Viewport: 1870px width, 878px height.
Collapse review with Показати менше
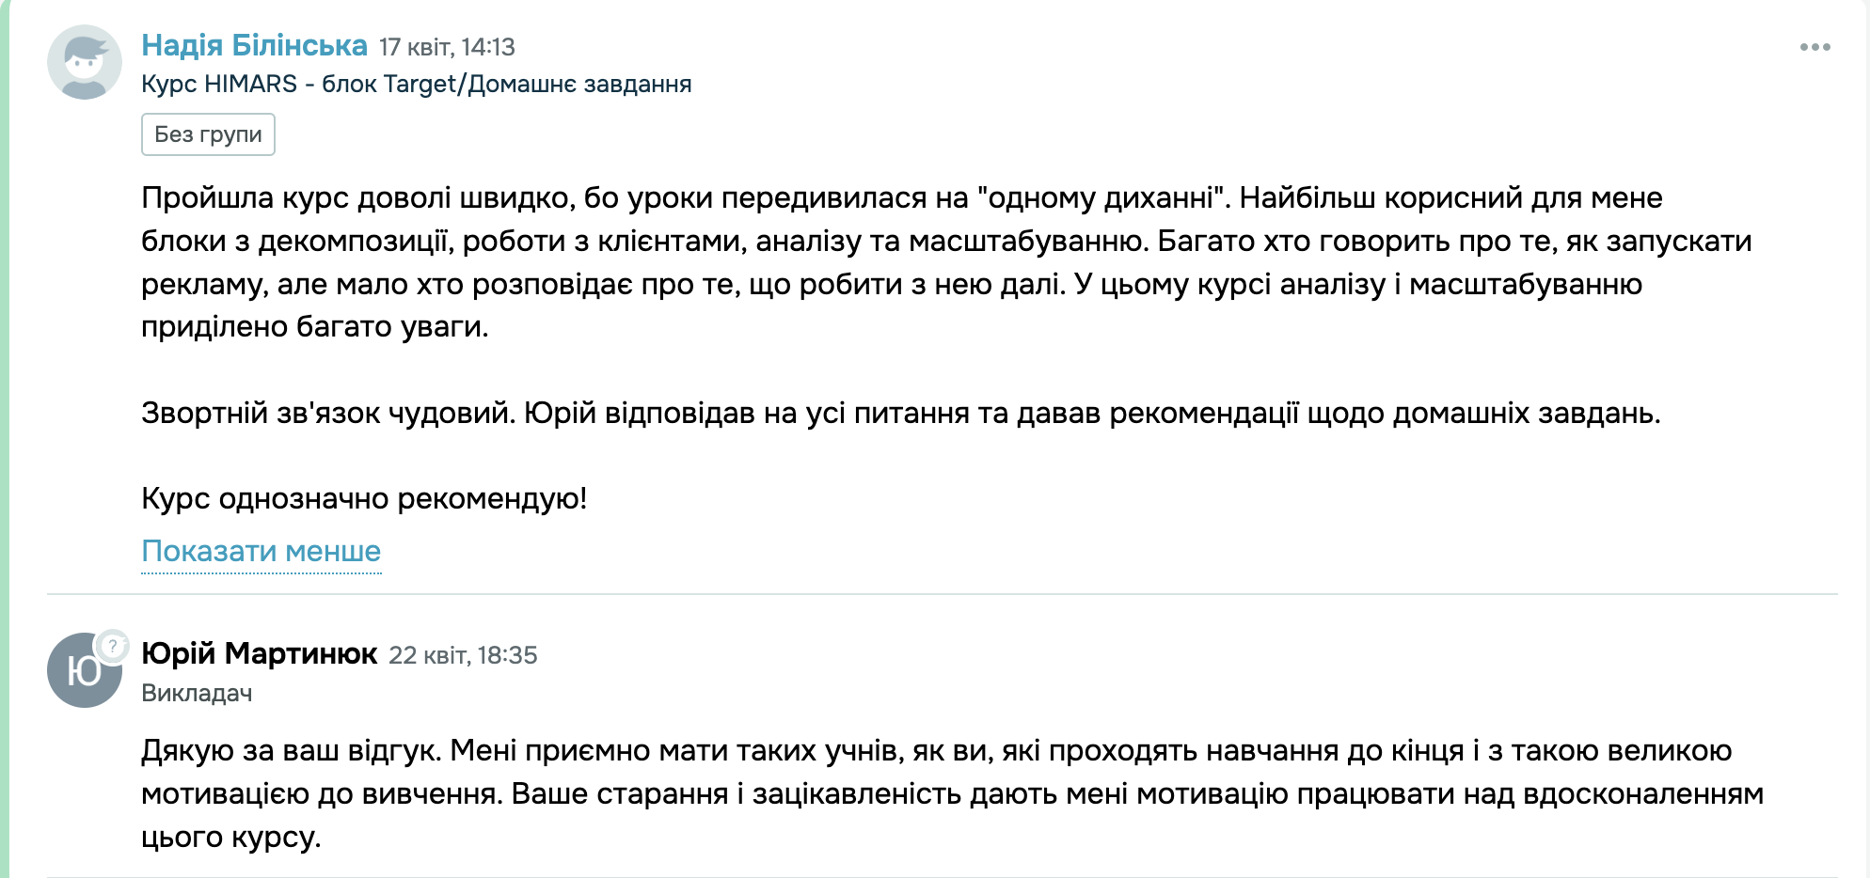261,551
